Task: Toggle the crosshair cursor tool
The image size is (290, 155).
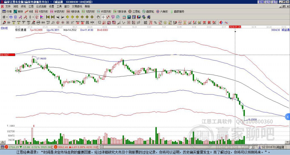Action: click(103, 17)
